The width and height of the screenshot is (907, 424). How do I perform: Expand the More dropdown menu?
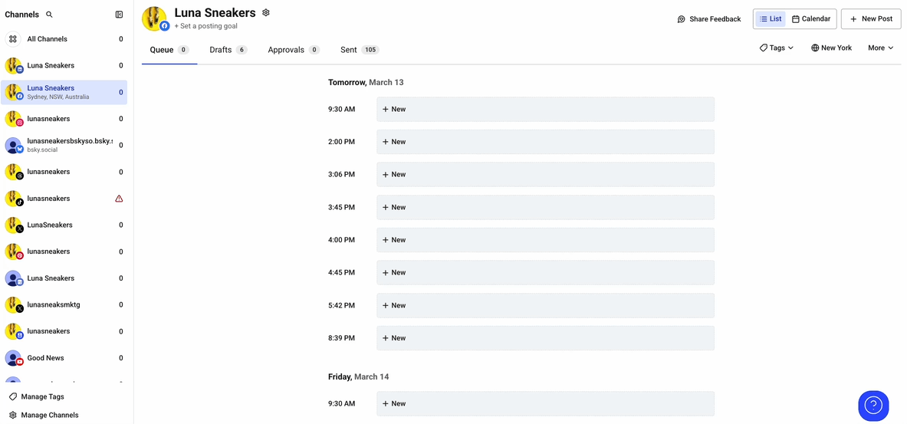(x=880, y=48)
